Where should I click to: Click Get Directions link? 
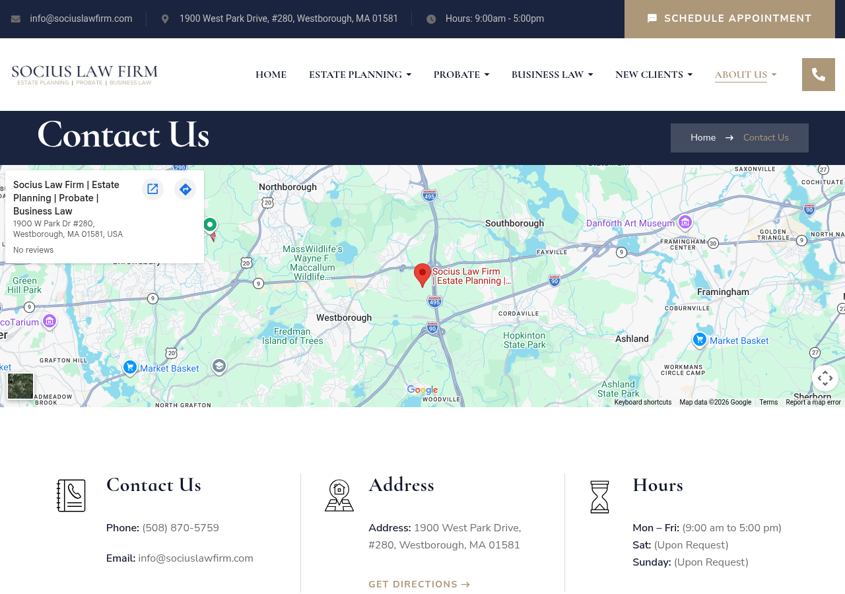(419, 585)
